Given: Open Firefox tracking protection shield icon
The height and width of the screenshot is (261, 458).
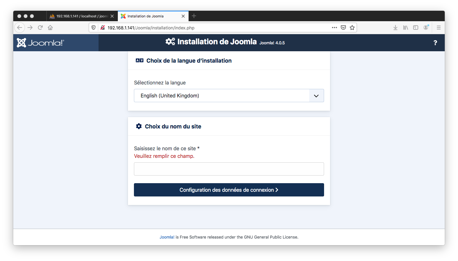Looking at the screenshot, I should (x=93, y=28).
